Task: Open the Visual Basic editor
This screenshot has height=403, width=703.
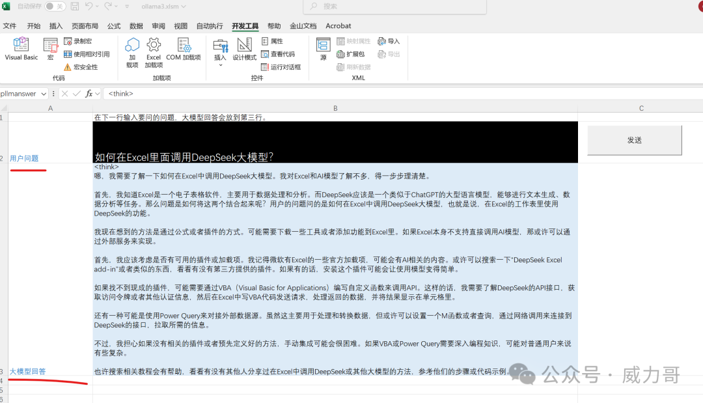Action: point(21,49)
